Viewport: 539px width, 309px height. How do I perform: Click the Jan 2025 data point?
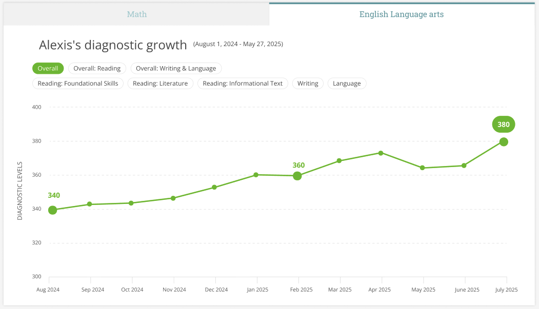tap(256, 175)
